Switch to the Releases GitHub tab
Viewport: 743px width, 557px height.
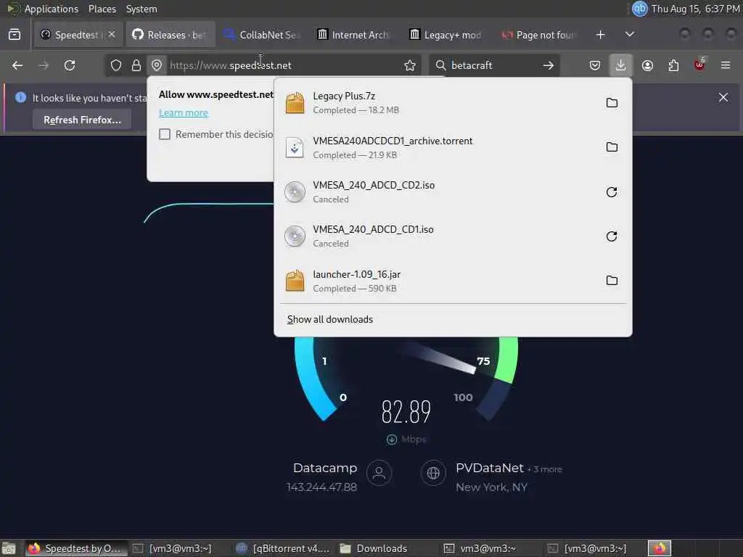(x=171, y=35)
